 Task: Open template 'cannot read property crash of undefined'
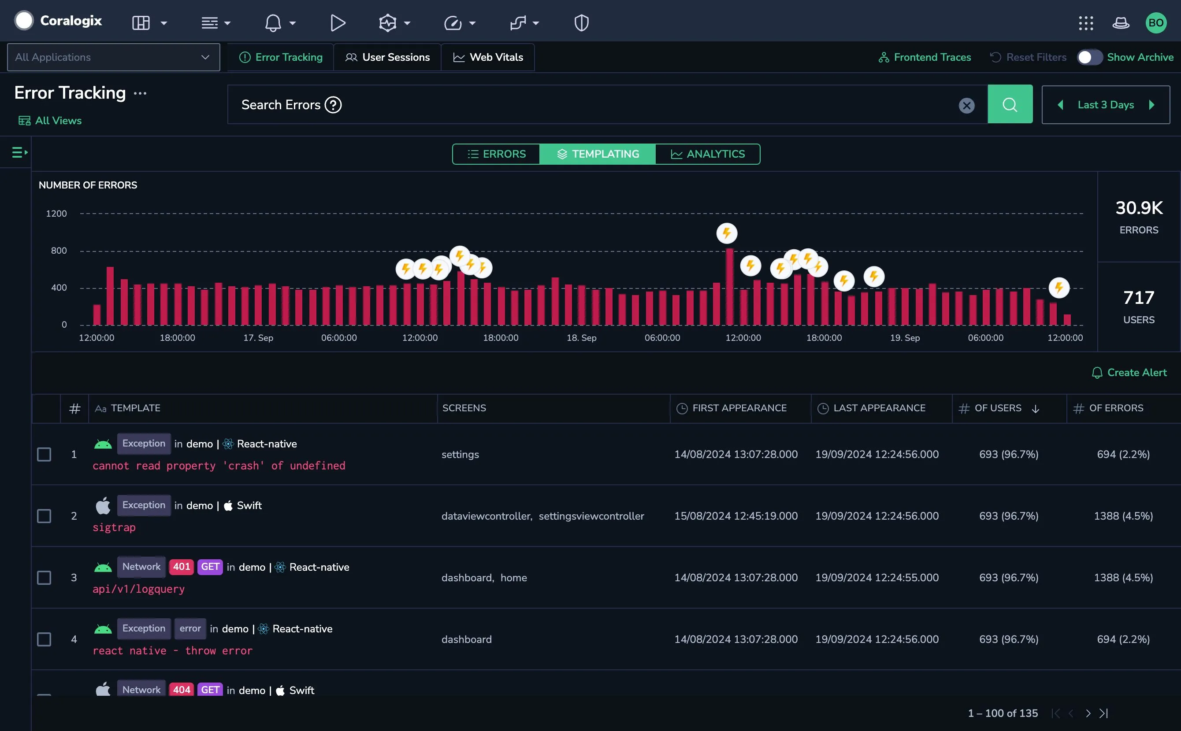point(219,465)
